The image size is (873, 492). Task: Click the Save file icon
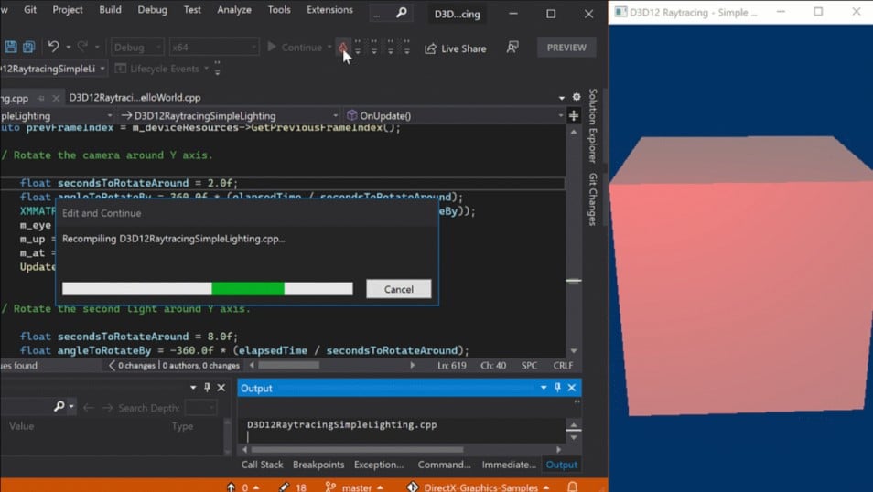(11, 47)
